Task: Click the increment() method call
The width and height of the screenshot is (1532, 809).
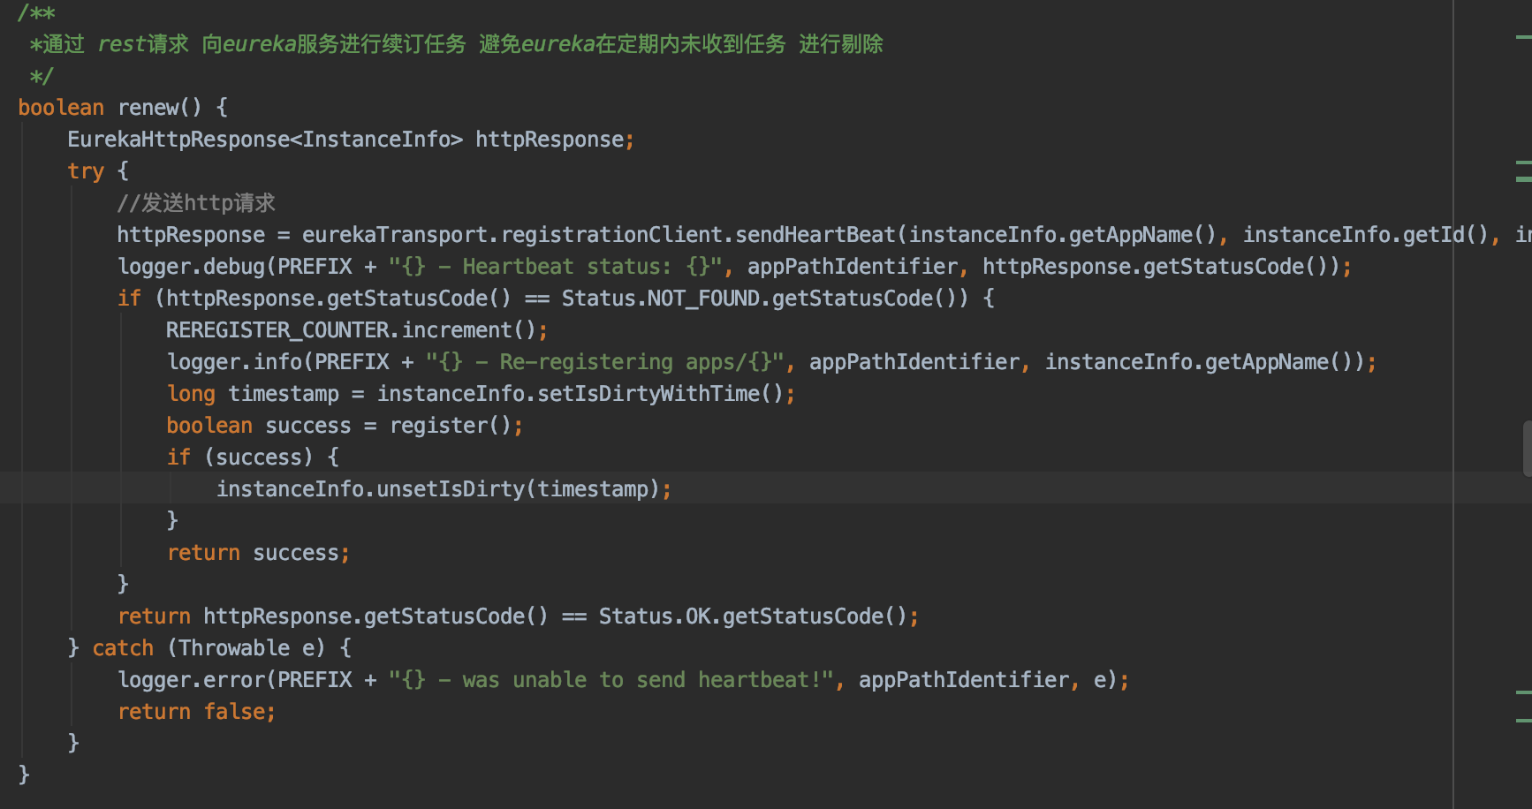Action: (468, 330)
